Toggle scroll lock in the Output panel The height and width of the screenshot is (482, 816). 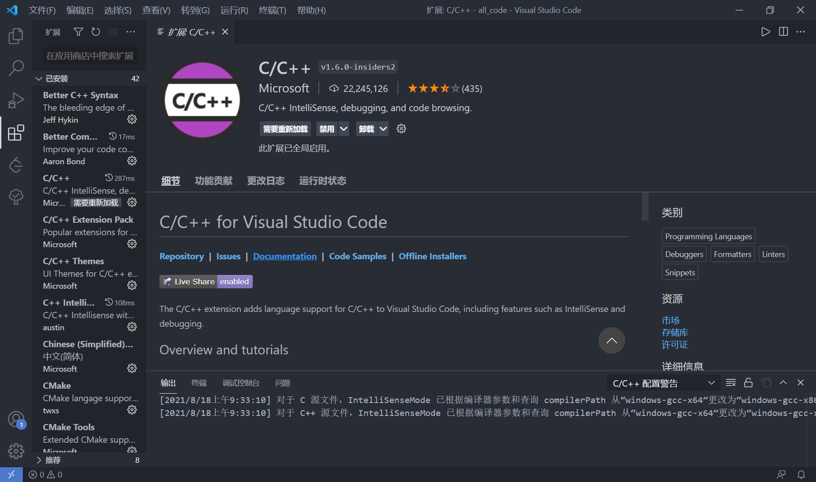tap(748, 382)
